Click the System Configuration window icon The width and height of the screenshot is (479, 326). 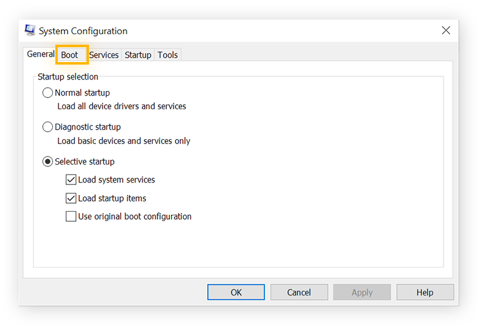pyautogui.click(x=30, y=30)
